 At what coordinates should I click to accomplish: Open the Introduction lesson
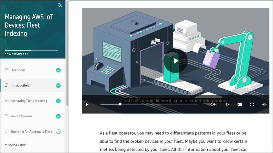pos(33,85)
